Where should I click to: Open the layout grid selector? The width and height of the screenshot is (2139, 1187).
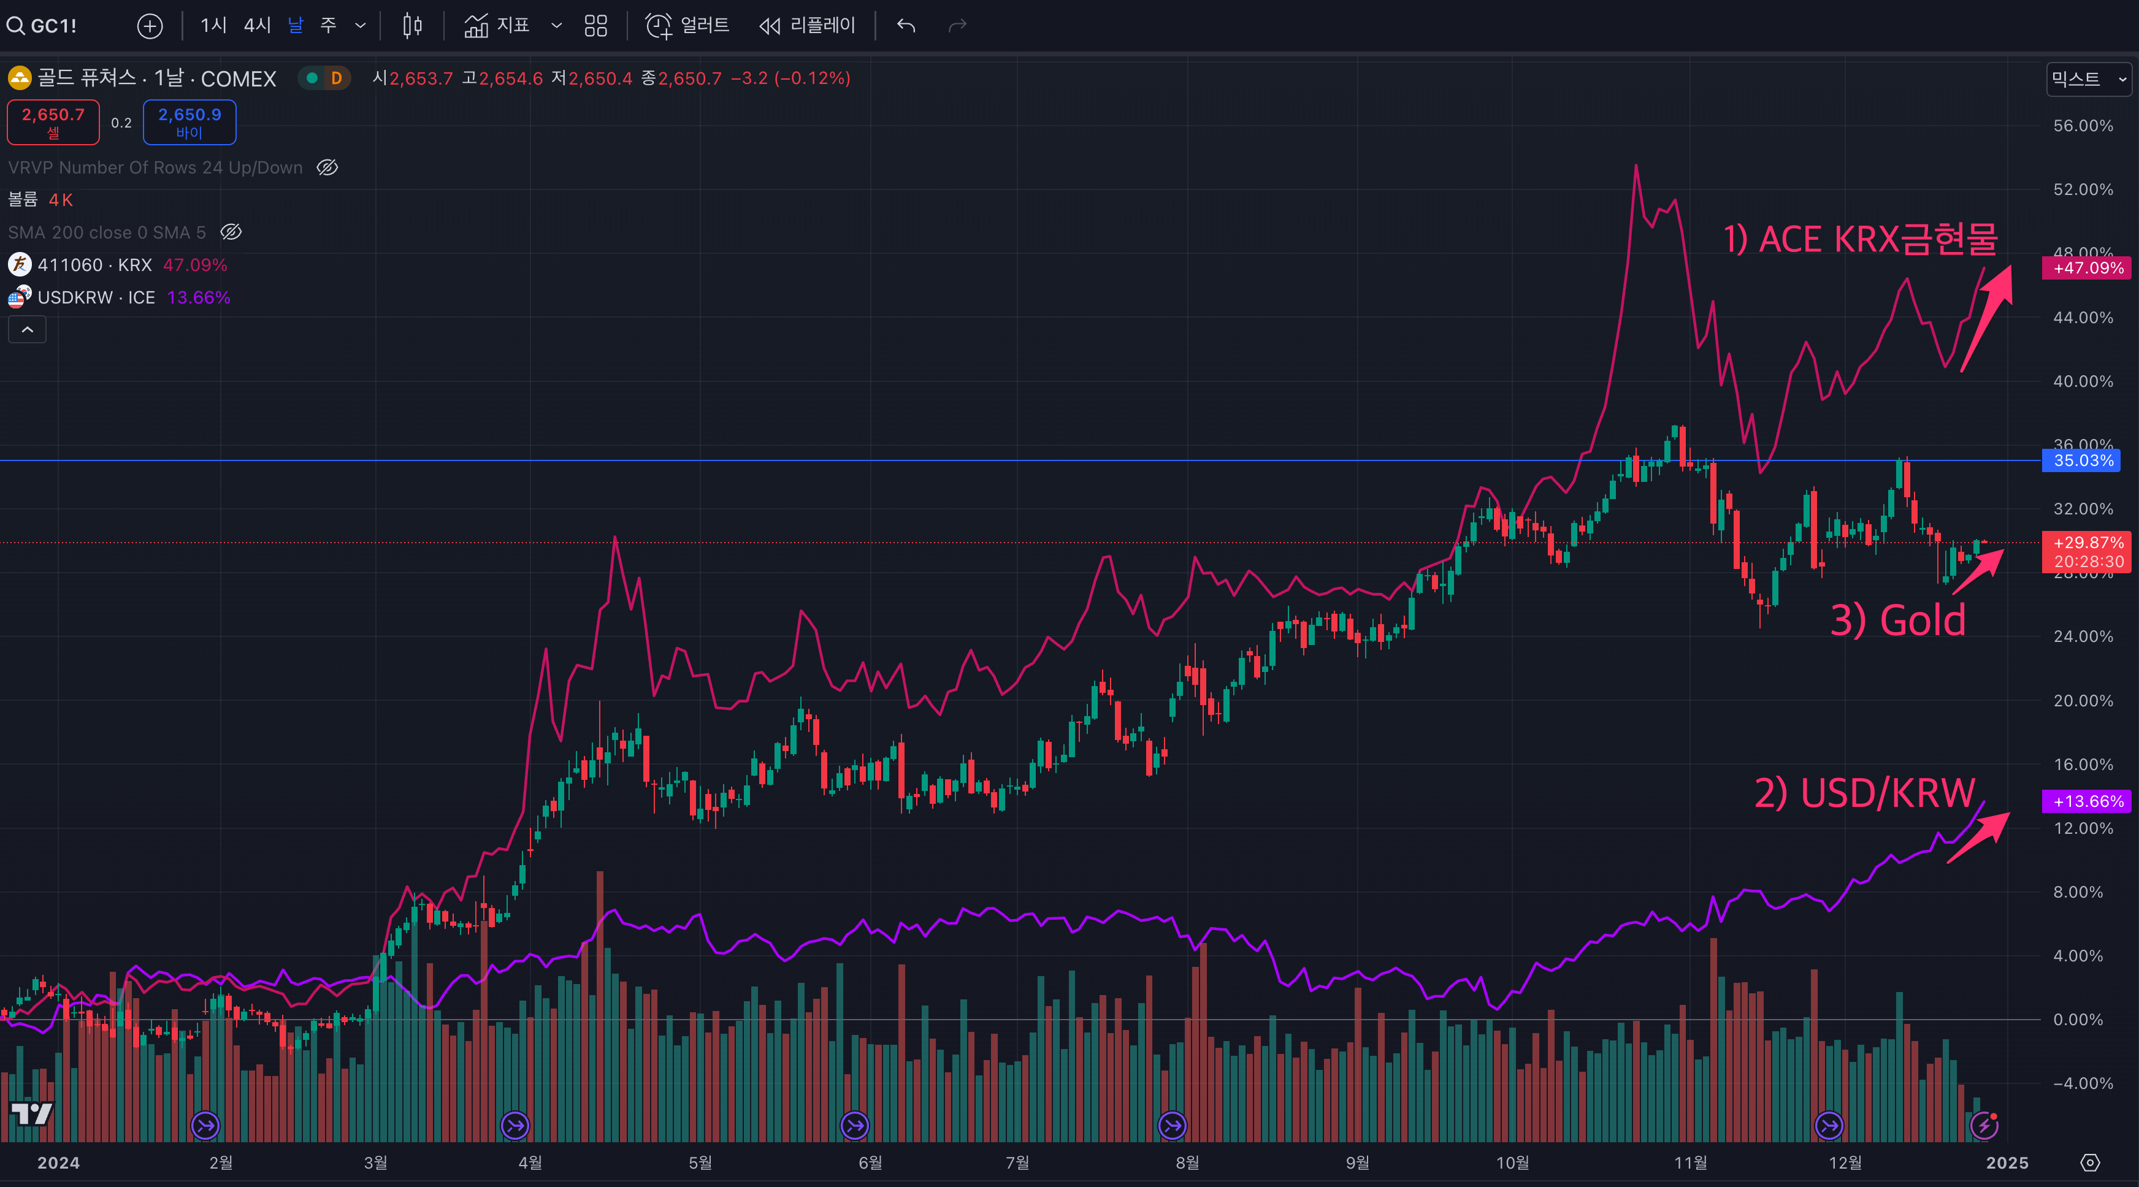tap(595, 26)
